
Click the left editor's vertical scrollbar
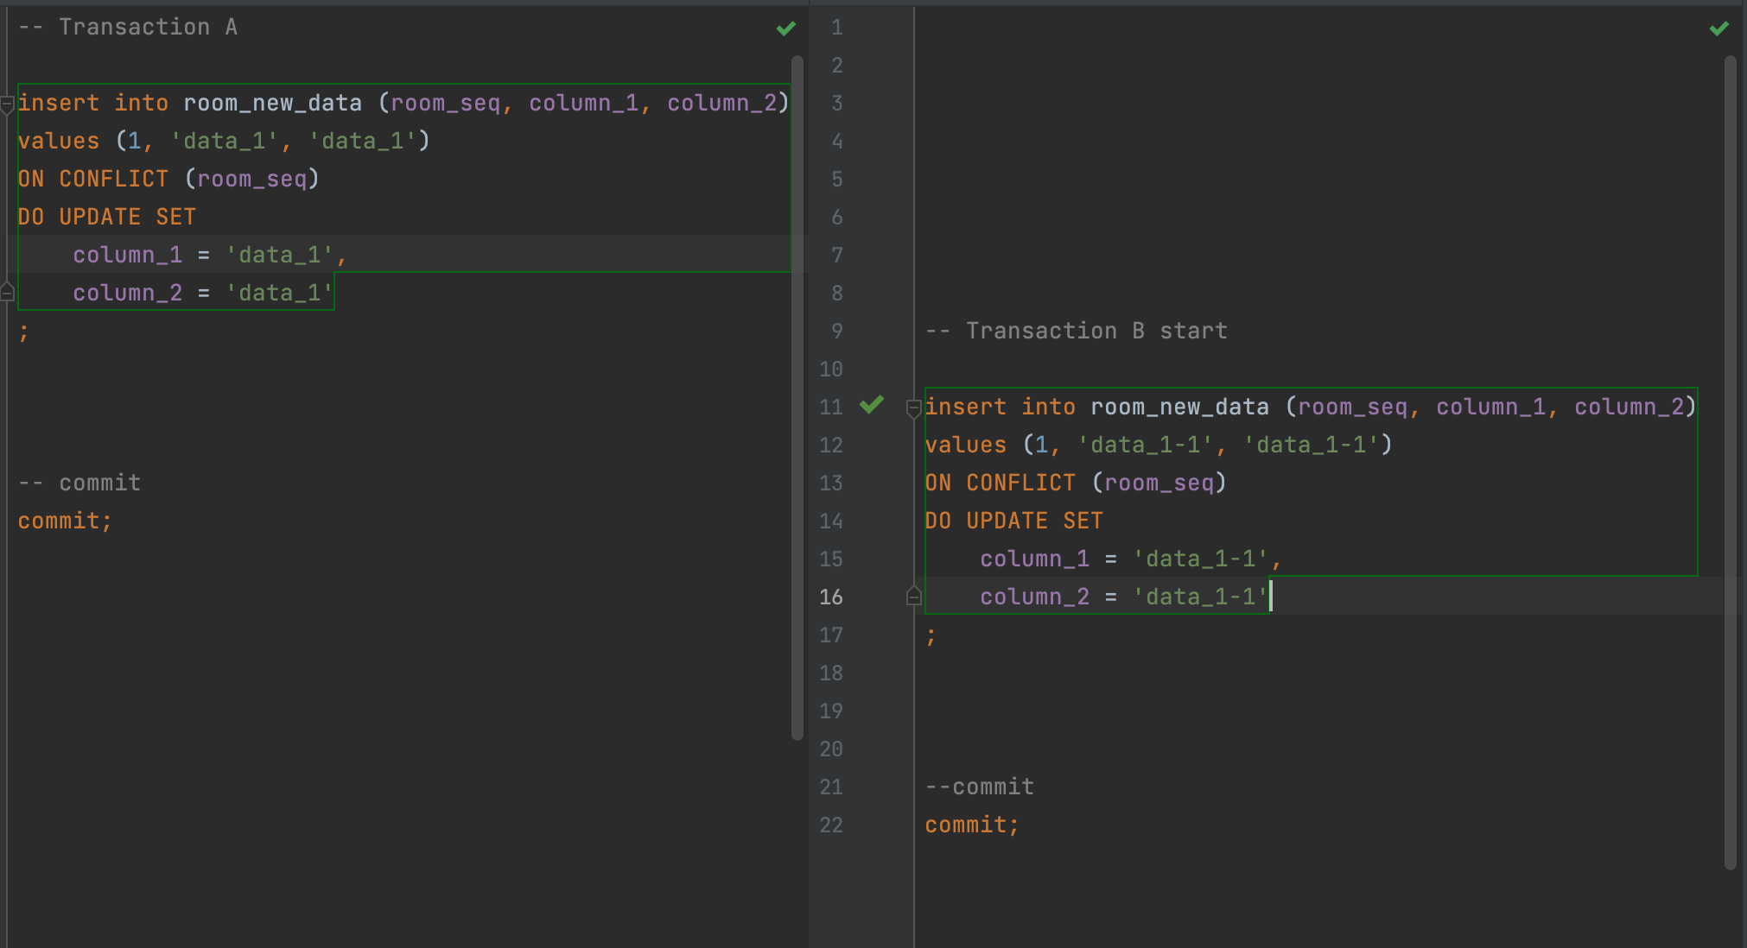tap(797, 397)
